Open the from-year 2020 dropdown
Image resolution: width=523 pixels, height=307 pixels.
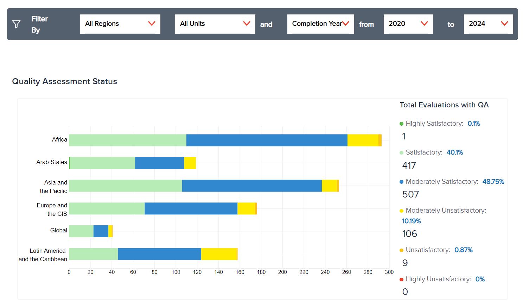tap(408, 24)
